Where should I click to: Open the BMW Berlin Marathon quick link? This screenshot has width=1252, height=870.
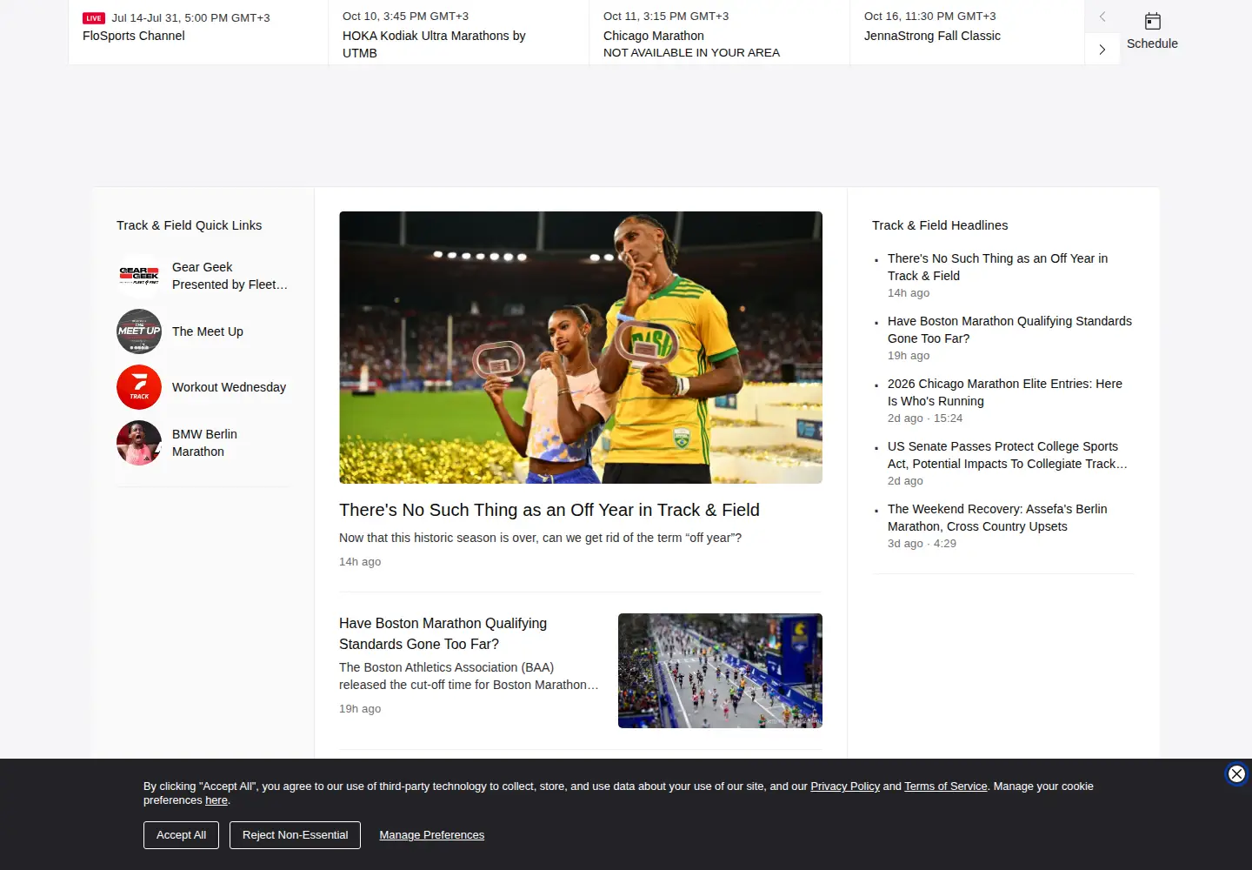click(204, 443)
